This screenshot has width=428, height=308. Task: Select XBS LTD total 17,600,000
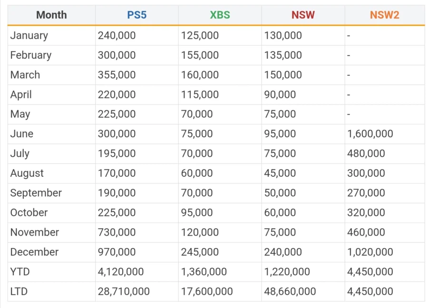pyautogui.click(x=207, y=291)
